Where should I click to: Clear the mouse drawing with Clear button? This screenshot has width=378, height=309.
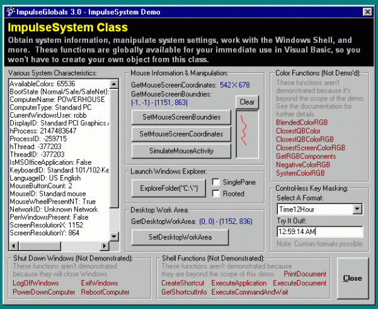point(247,102)
